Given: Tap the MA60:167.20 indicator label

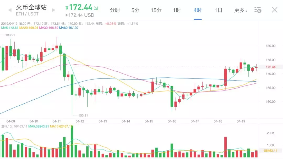Looking at the screenshot, I should coord(69,28).
